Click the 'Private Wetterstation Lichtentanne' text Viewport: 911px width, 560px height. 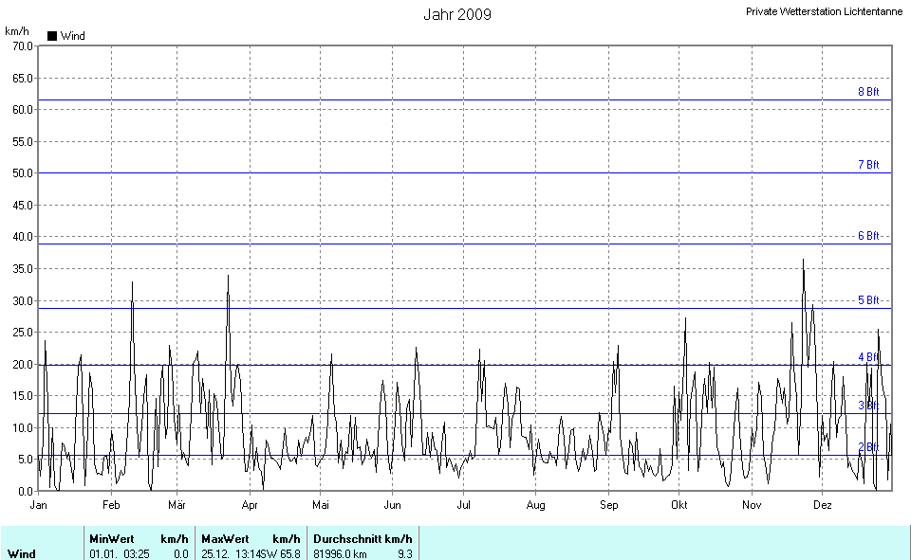click(824, 11)
